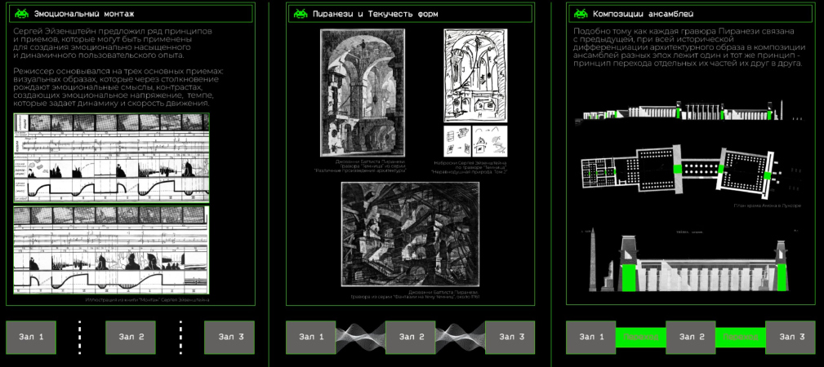This screenshot has width=824, height=367.
Task: Open Зал 2 in the Пиранези panel
Action: coord(410,337)
